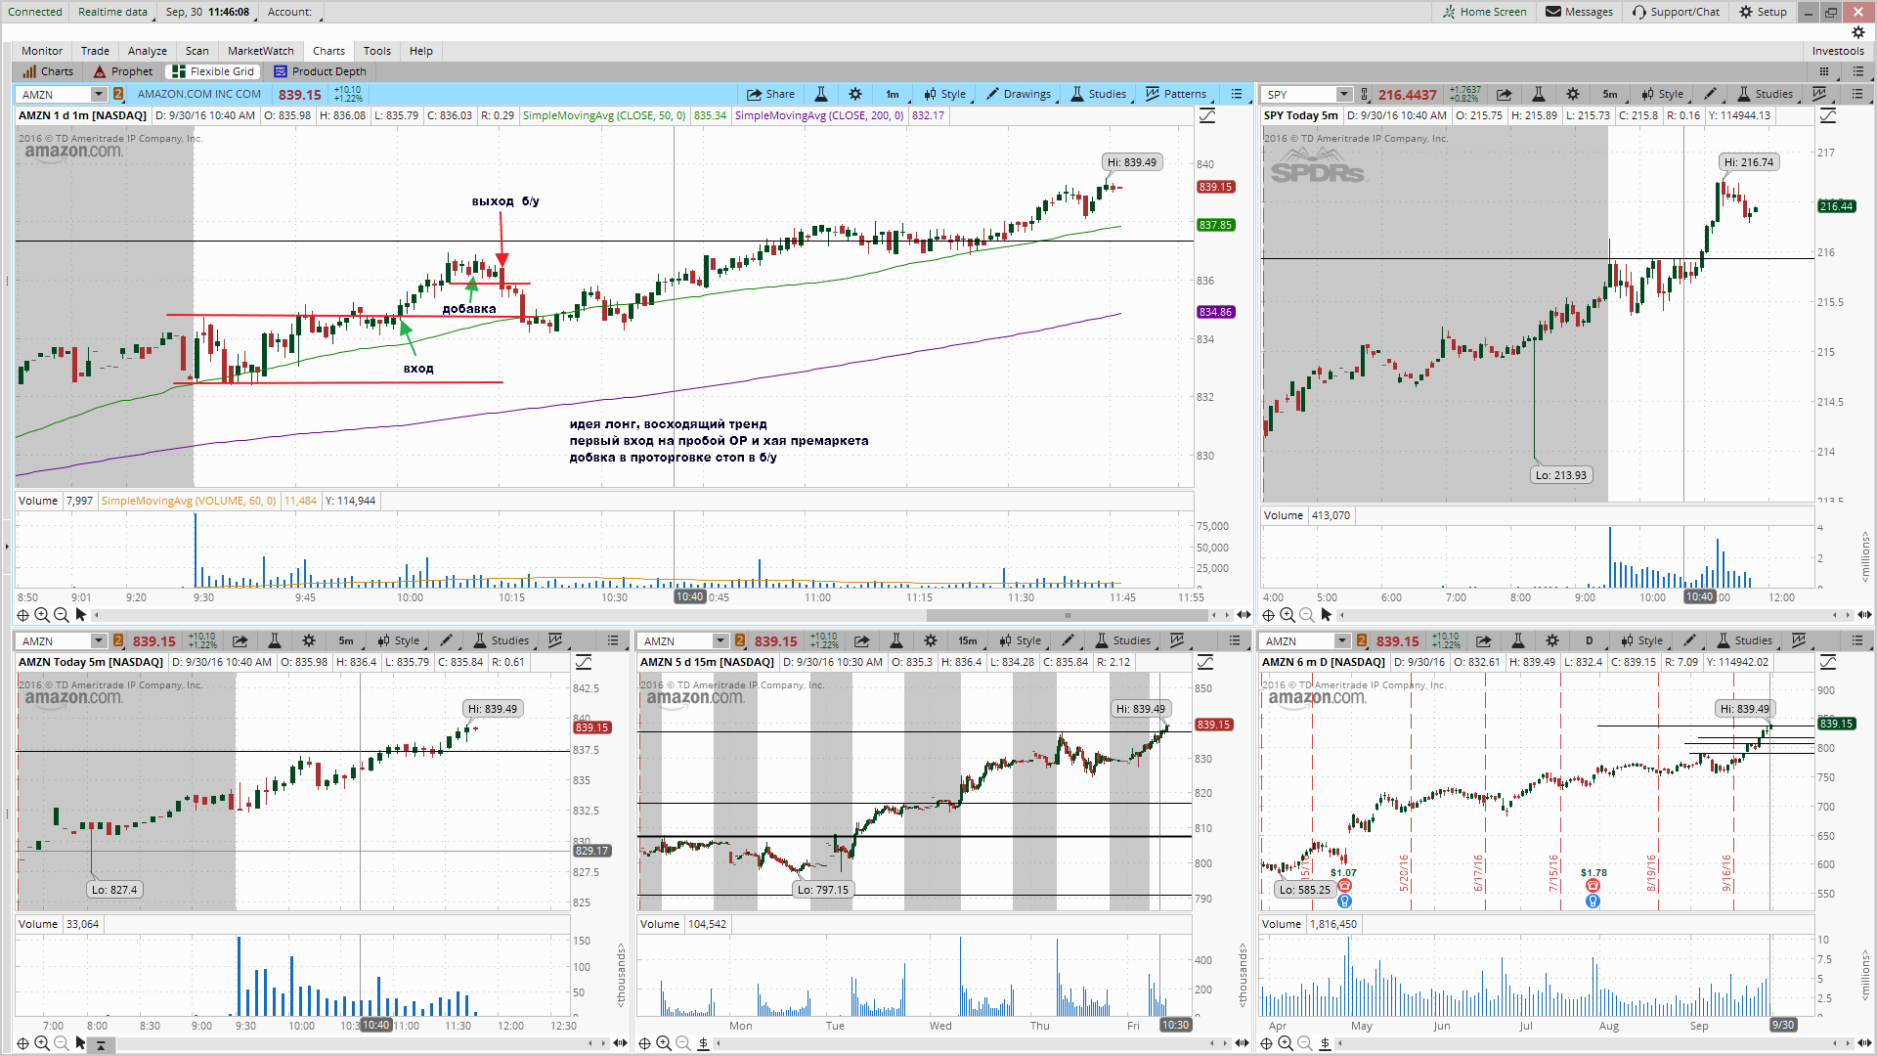Toggle price axis scale on AMZN daily chart
Viewport: 1877px width, 1056px height.
tap(1828, 662)
